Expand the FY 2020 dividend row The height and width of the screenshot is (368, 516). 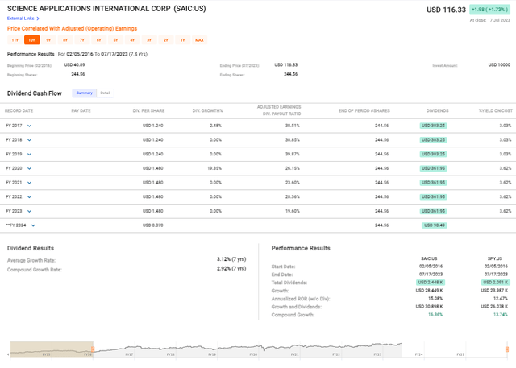click(x=29, y=168)
